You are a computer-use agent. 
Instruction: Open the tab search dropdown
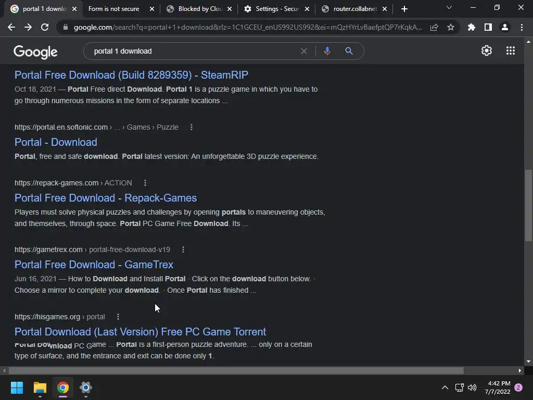(x=449, y=7)
